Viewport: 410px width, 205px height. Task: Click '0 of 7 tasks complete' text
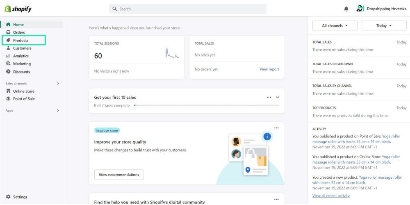[112, 106]
